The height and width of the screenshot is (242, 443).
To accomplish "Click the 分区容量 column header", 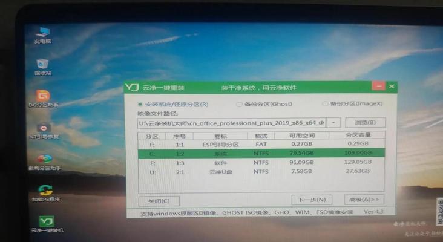I will [x=358, y=135].
